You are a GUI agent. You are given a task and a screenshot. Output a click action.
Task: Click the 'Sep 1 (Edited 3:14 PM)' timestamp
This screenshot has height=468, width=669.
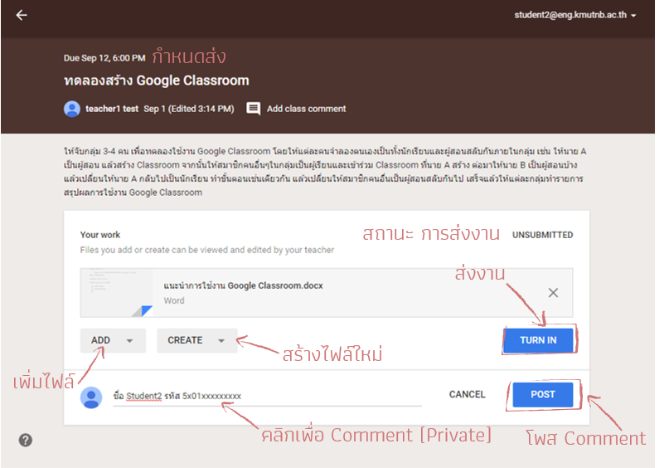point(188,109)
